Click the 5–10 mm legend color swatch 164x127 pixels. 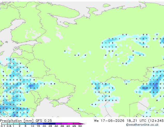[x=28, y=124]
